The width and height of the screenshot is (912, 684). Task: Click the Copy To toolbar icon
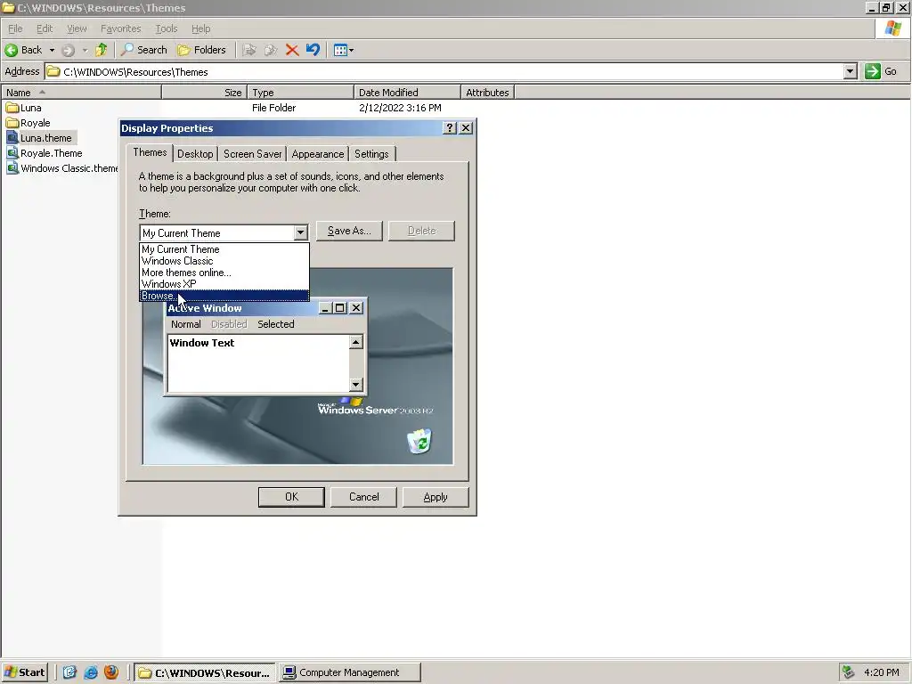[x=271, y=50]
